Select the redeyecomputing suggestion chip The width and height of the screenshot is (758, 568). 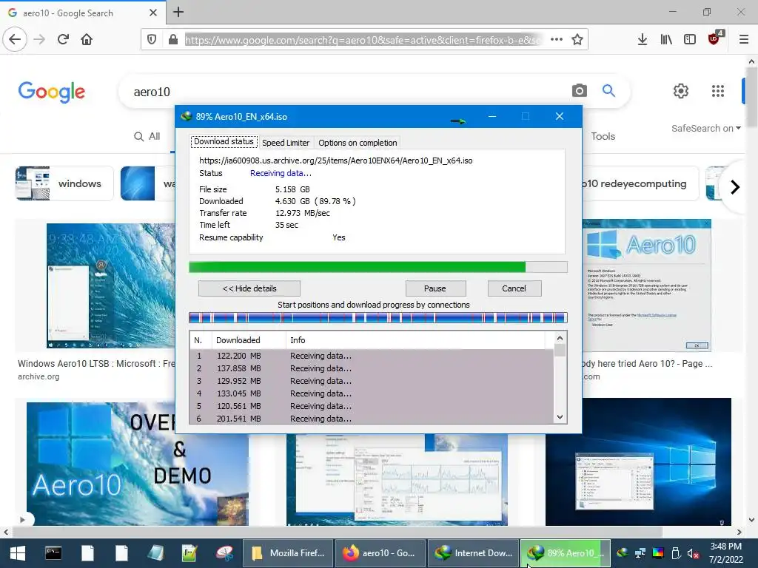click(640, 183)
